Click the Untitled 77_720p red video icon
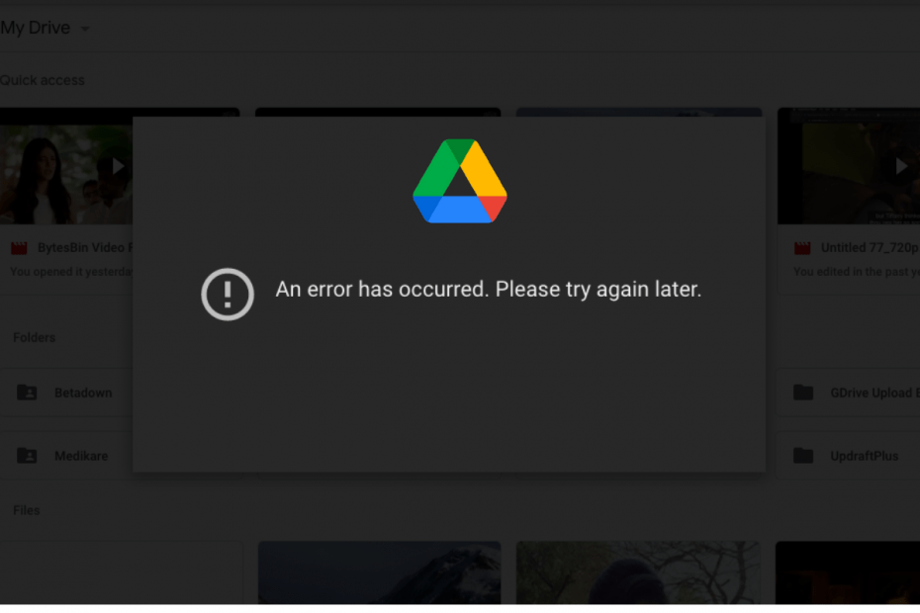 coord(802,248)
